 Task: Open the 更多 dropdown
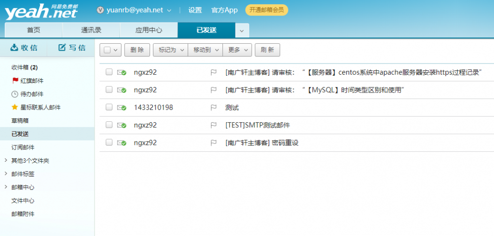(237, 50)
